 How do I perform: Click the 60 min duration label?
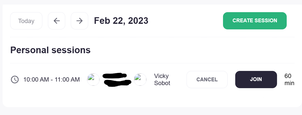pyautogui.click(x=289, y=80)
